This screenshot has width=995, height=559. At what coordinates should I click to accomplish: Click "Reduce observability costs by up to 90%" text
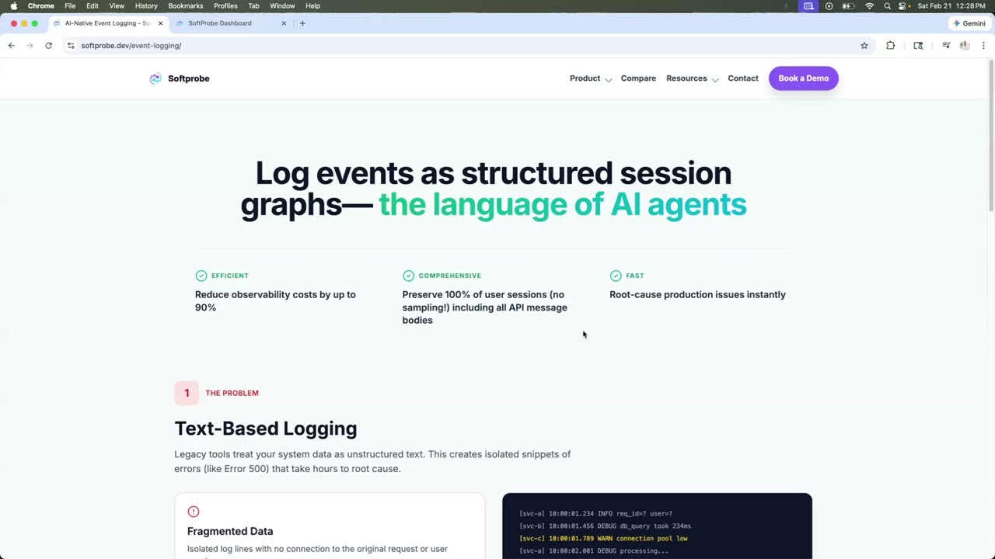(275, 301)
